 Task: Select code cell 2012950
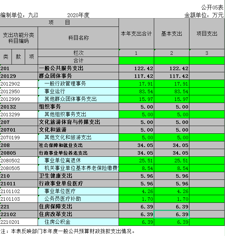[19, 91]
